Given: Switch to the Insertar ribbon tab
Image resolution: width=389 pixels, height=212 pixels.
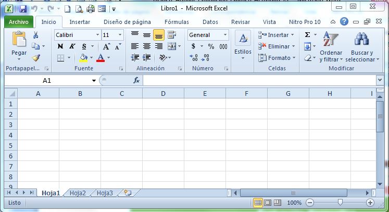Looking at the screenshot, I should click(80, 22).
